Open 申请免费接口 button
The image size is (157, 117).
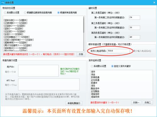click(x=74, y=103)
